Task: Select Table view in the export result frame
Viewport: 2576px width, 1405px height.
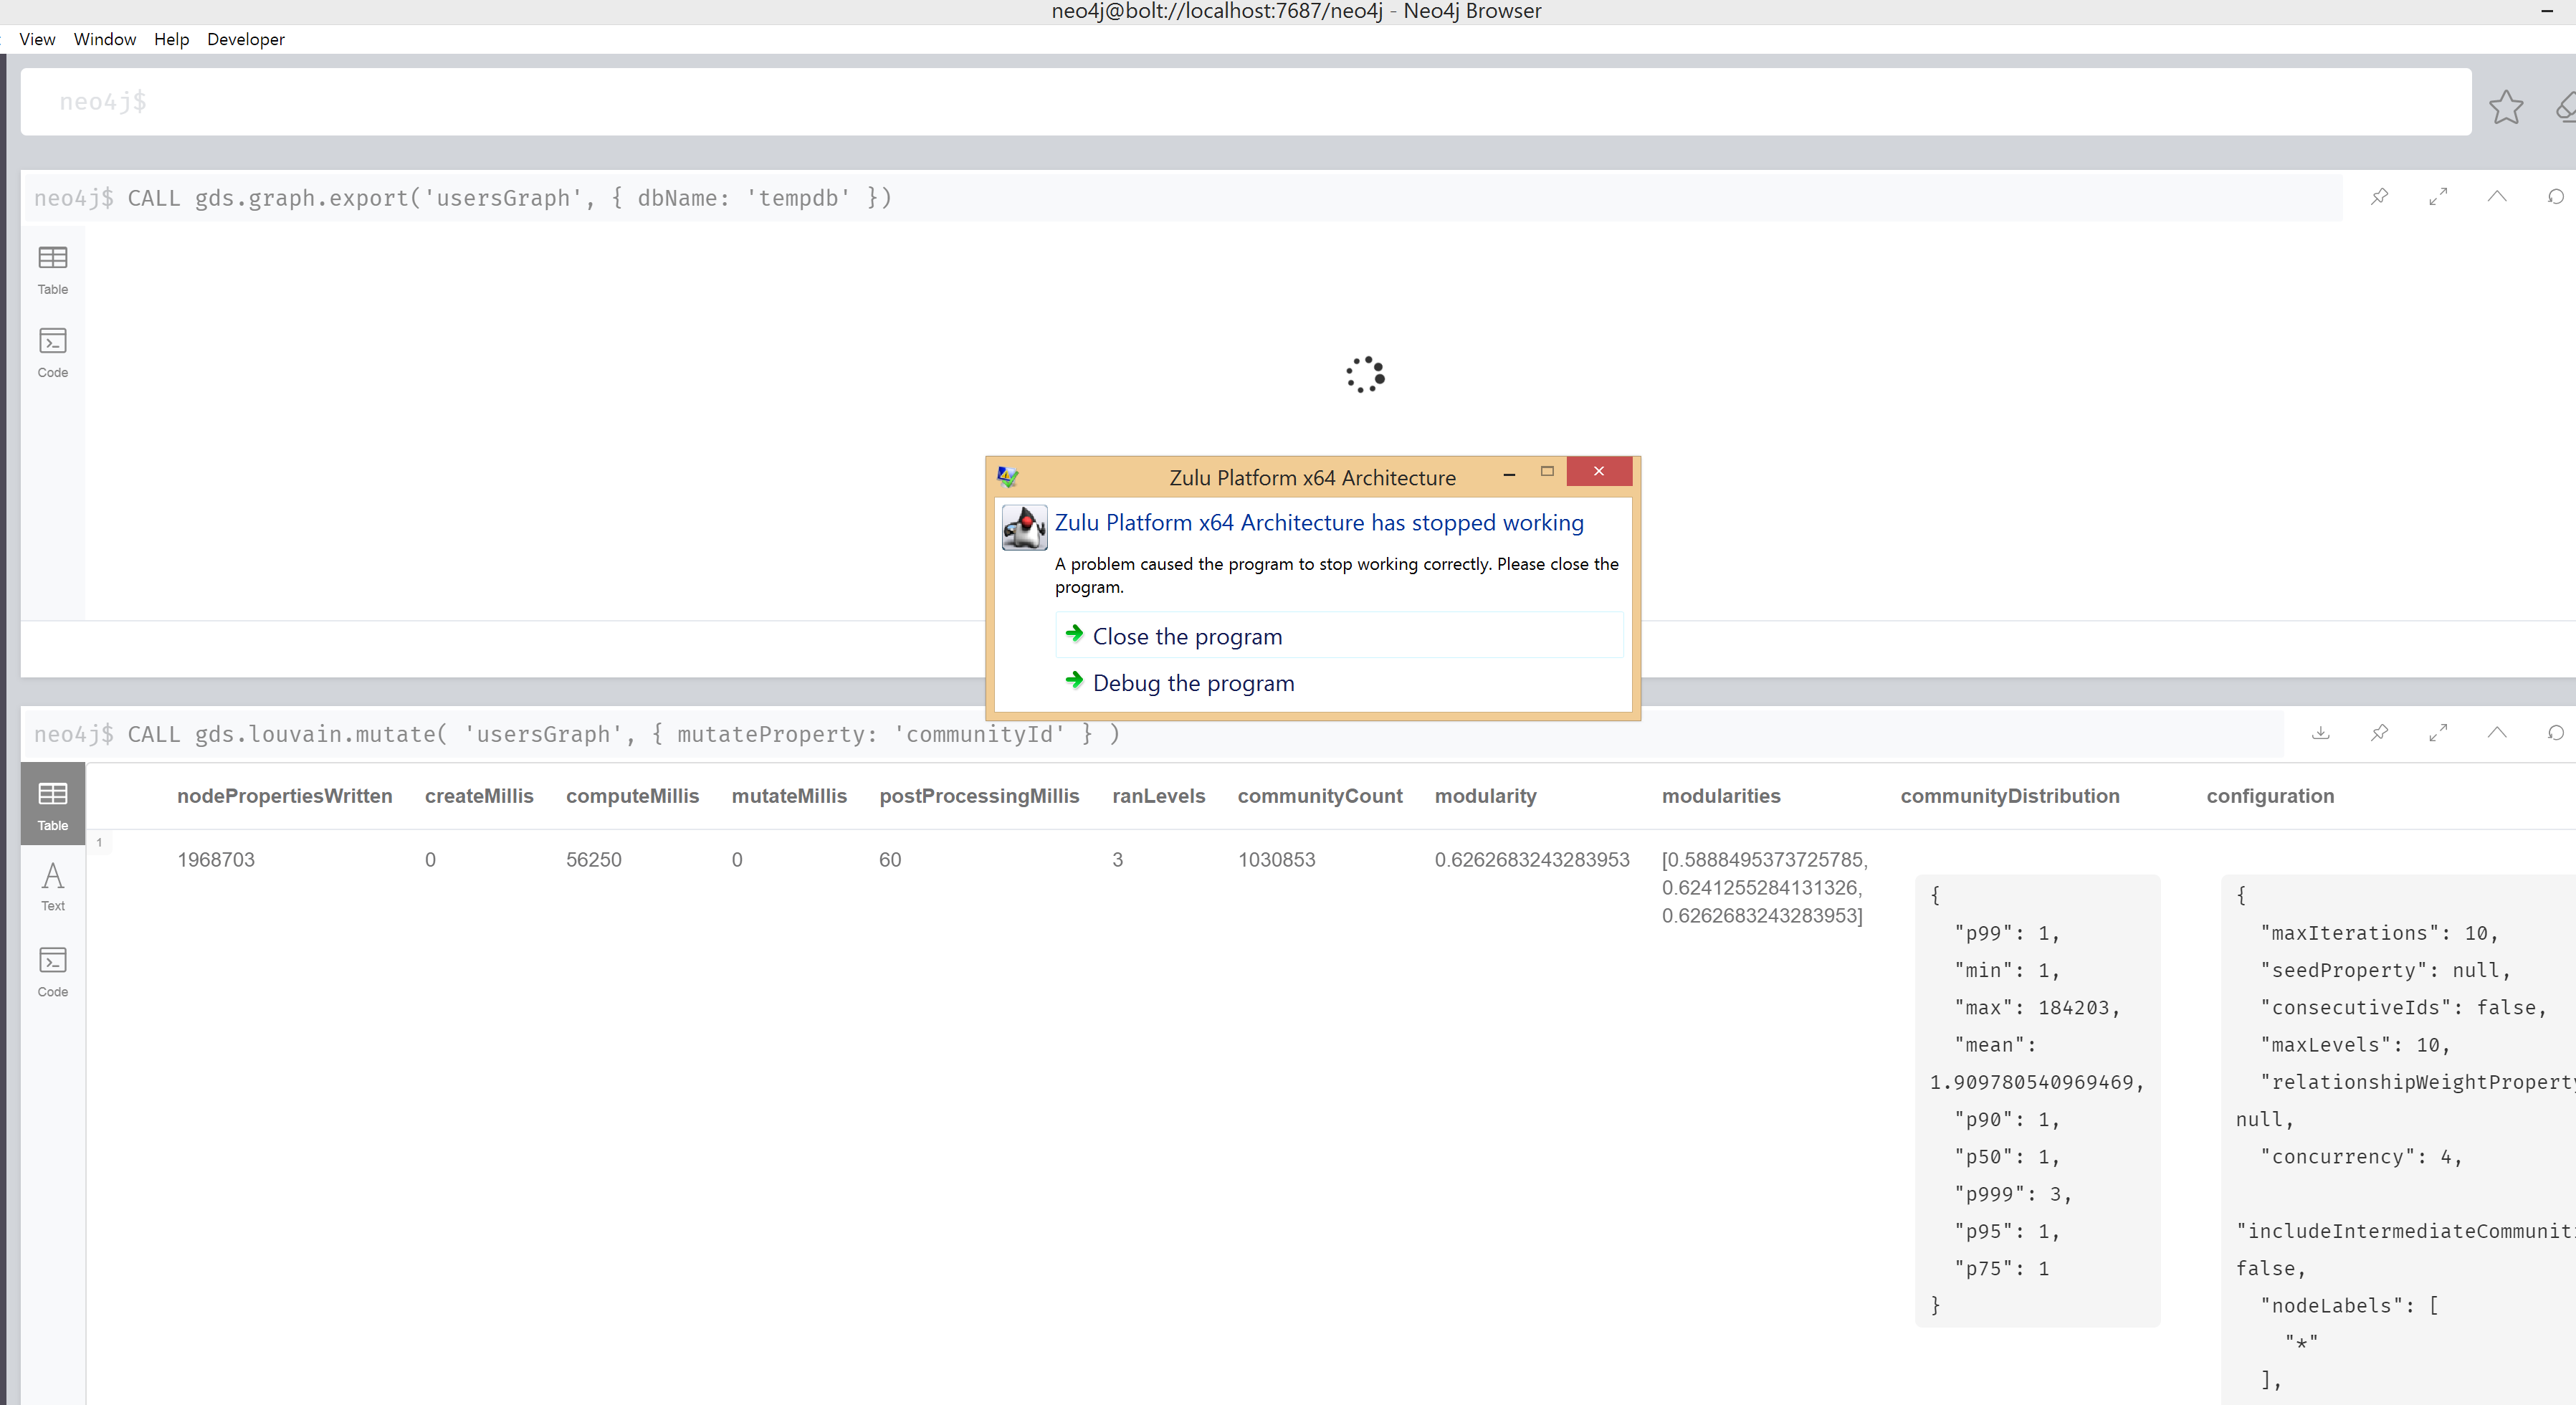Action: [x=52, y=269]
